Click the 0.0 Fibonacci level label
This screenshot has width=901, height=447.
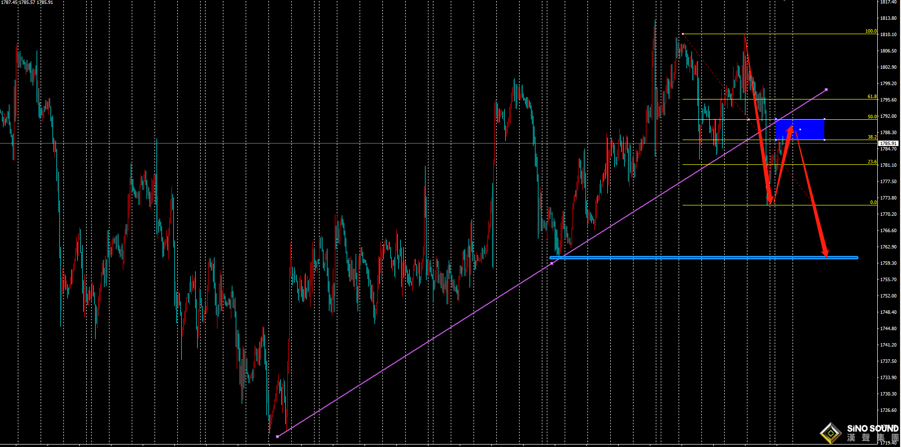click(873, 202)
